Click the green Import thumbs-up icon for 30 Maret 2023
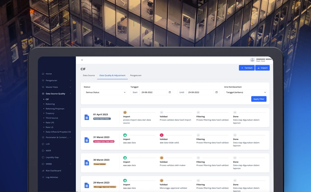This screenshot has height=192, width=311. (125, 158)
